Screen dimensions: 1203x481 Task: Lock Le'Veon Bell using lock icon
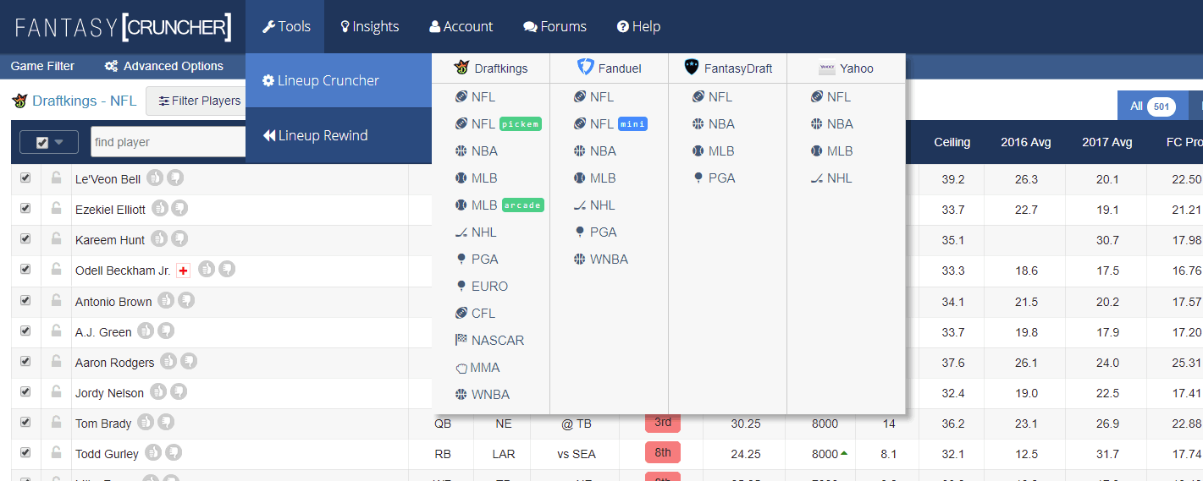pyautogui.click(x=56, y=178)
